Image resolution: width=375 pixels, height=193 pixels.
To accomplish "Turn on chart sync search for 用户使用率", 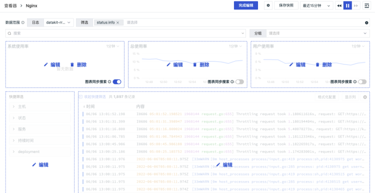I will coord(362,82).
